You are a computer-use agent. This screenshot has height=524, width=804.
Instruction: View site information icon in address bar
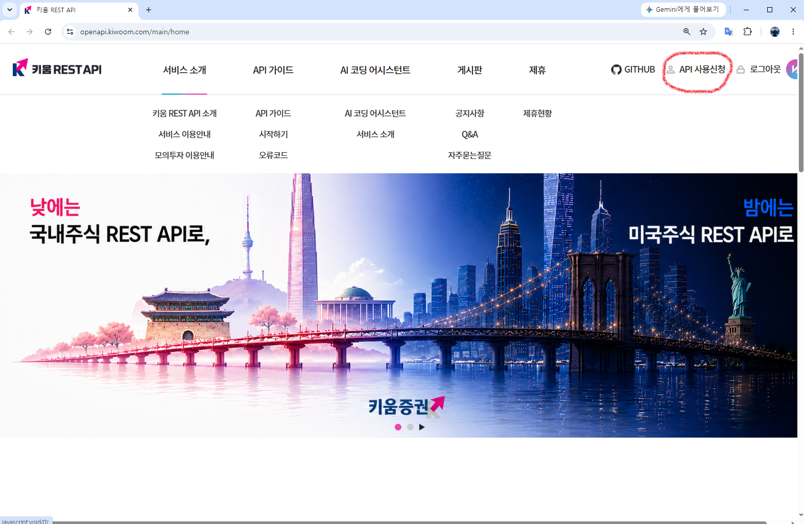pos(70,32)
